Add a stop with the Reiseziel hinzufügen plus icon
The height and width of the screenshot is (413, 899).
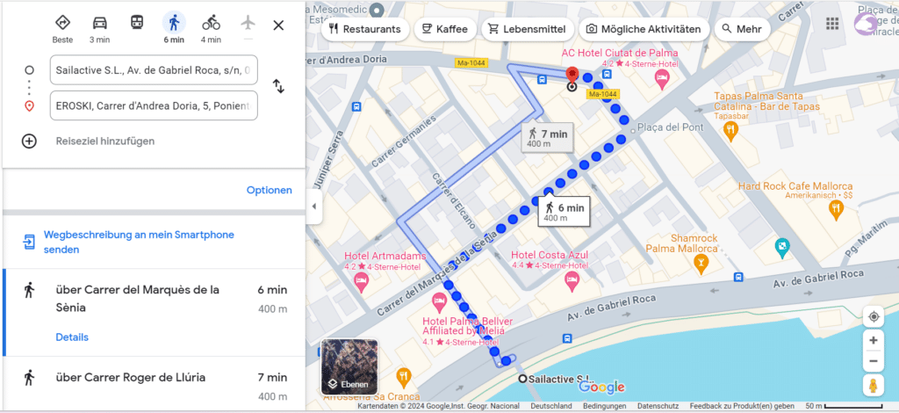(29, 141)
